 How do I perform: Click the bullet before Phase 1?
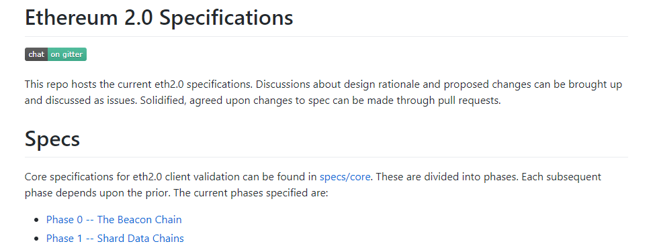(x=37, y=239)
